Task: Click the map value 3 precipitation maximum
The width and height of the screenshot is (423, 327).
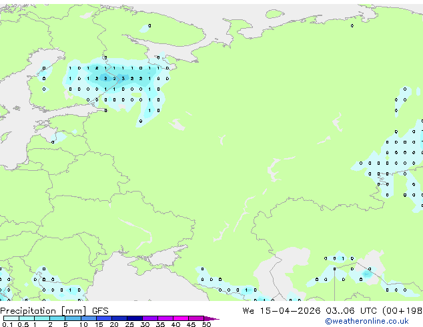Action: pos(123,79)
